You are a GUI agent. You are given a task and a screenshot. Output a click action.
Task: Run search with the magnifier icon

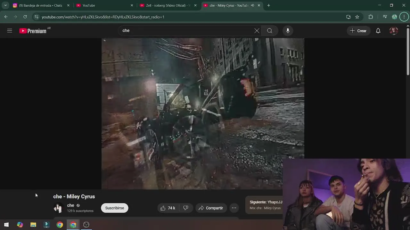click(270, 31)
